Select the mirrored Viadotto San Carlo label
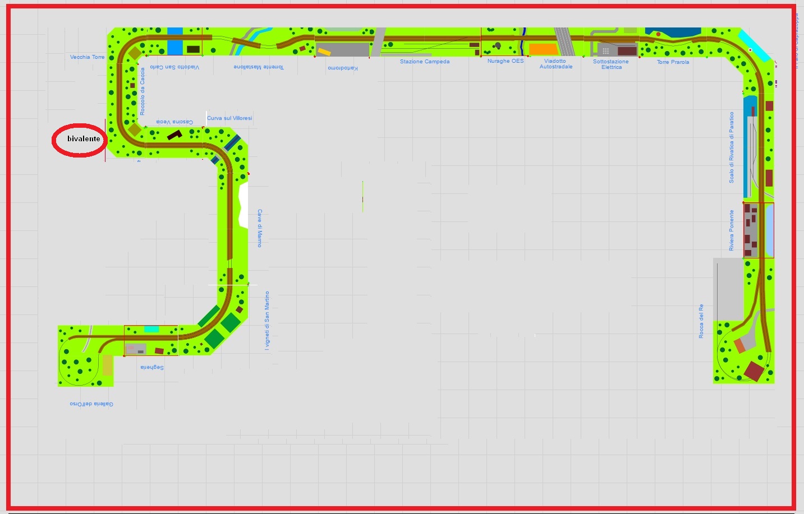Image resolution: width=804 pixels, height=514 pixels. 174,67
